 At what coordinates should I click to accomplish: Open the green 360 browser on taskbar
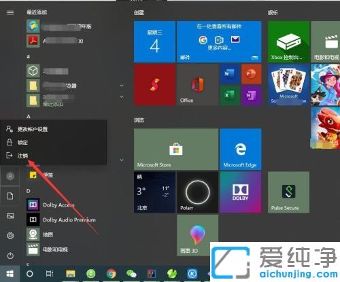91,274
